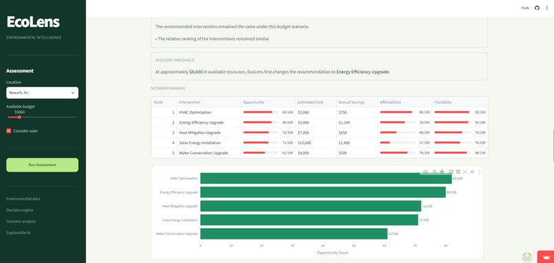Click the chart autoscale icon

coord(465,172)
